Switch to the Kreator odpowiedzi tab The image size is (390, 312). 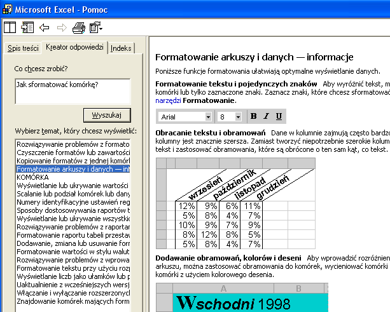tap(74, 47)
